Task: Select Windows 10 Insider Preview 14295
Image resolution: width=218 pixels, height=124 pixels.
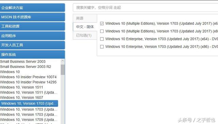Action: point(28,82)
